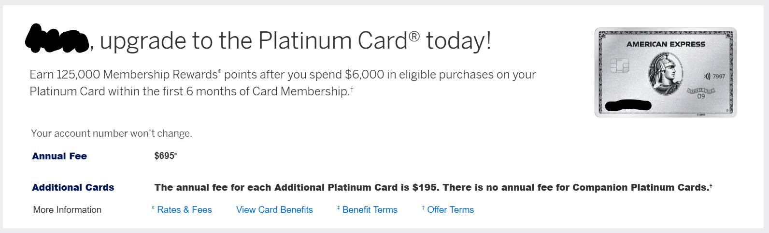
Task: Click the upgrade to the Platinum Card heading
Action: (x=295, y=40)
